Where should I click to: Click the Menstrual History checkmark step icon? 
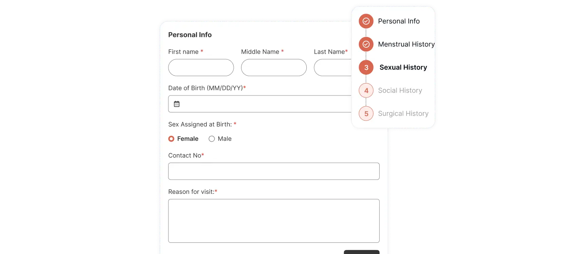click(366, 44)
